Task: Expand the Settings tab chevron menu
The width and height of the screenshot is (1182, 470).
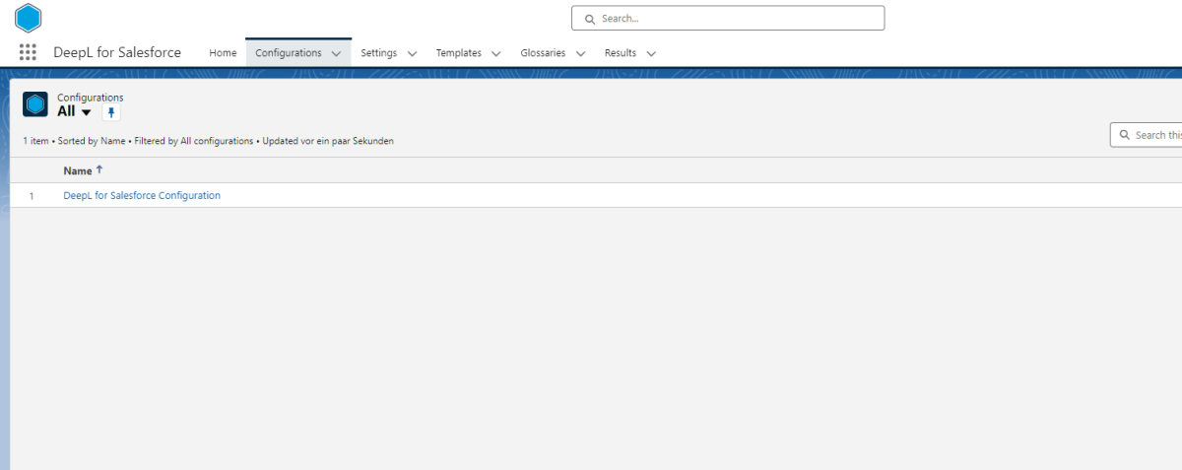Action: [412, 53]
